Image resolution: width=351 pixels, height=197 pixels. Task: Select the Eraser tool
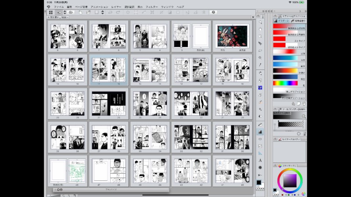(x=260, y=102)
